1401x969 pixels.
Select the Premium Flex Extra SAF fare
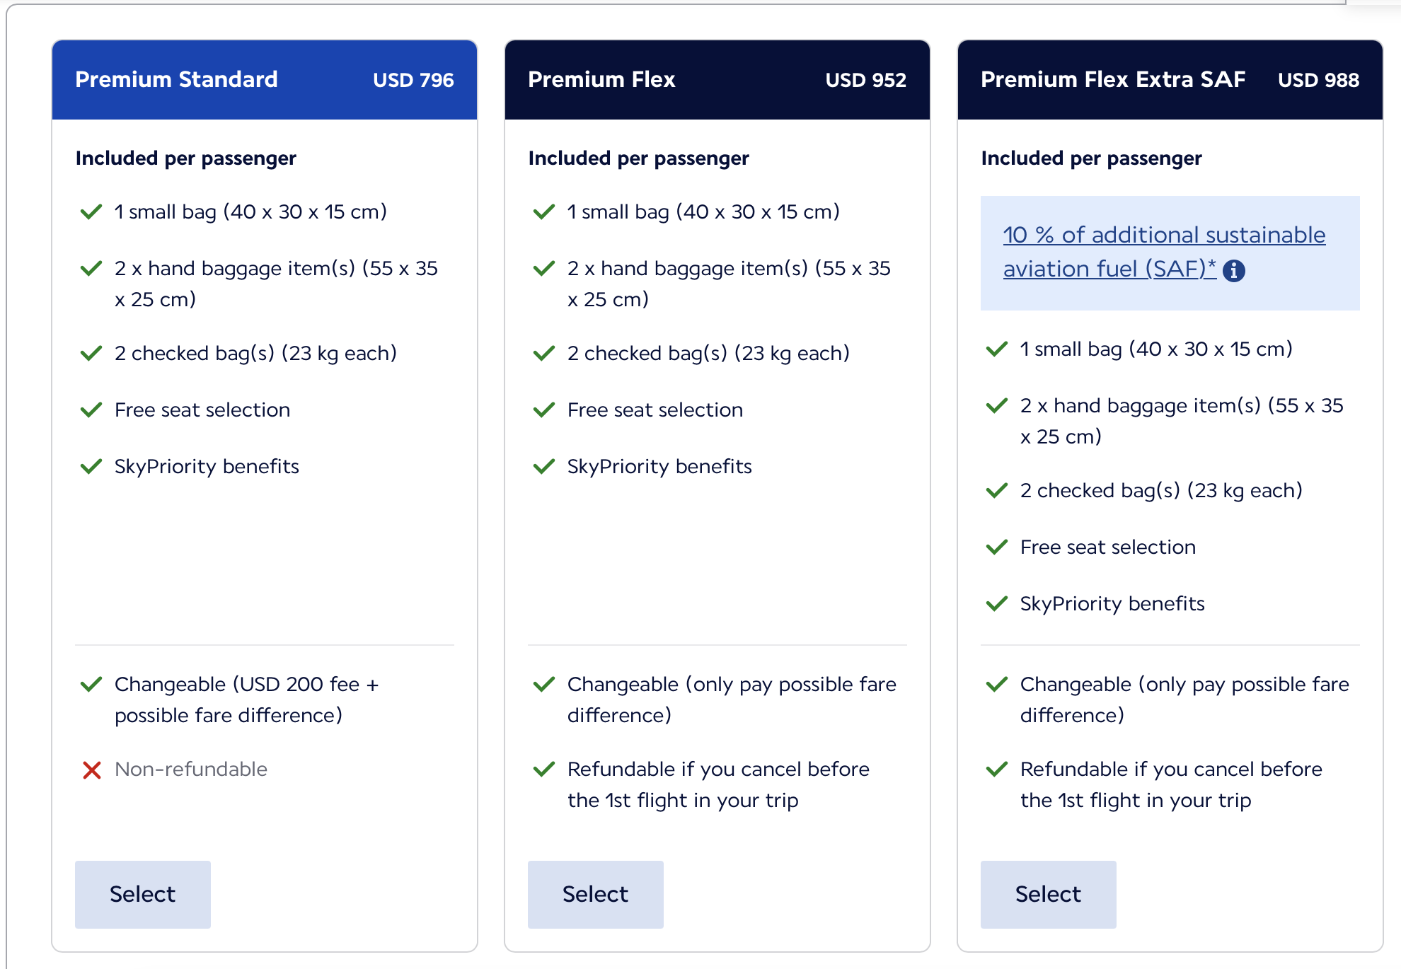1048,894
